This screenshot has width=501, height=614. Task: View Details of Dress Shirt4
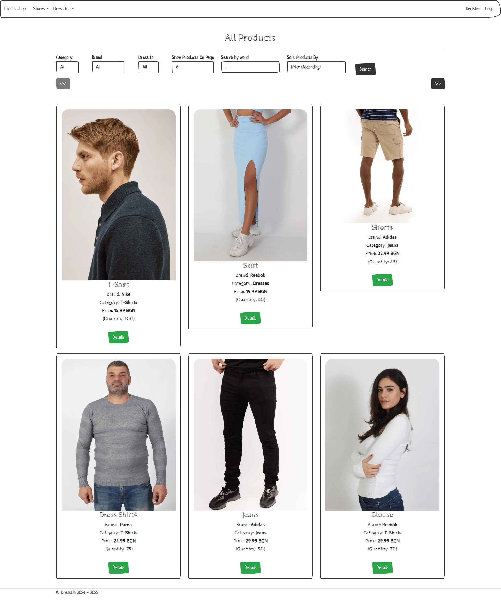point(118,568)
